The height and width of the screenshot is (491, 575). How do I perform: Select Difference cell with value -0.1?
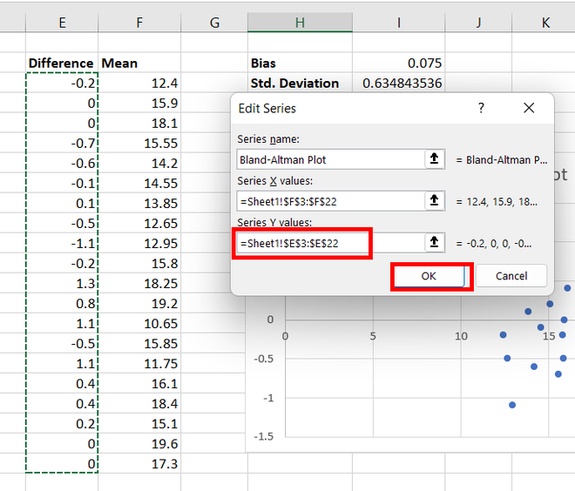pyautogui.click(x=62, y=183)
